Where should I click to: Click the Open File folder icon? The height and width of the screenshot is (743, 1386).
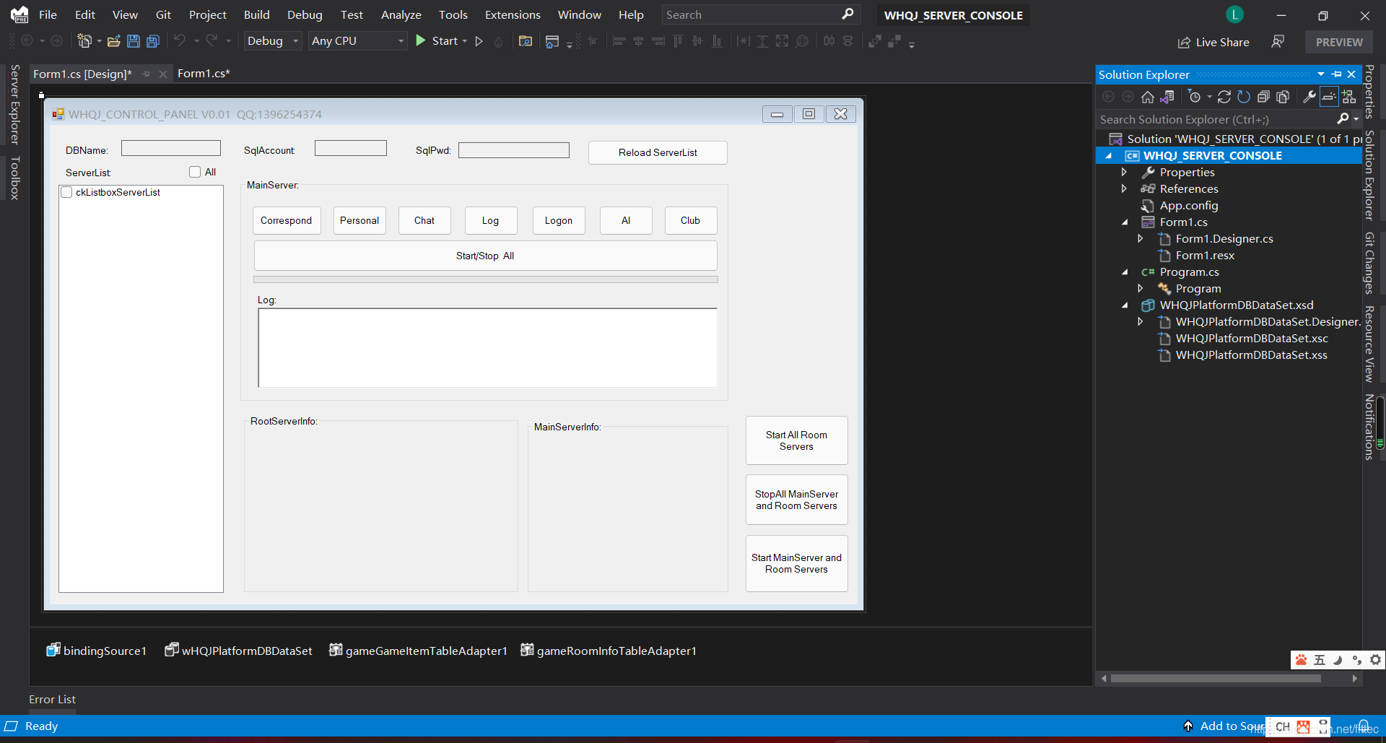(x=114, y=41)
